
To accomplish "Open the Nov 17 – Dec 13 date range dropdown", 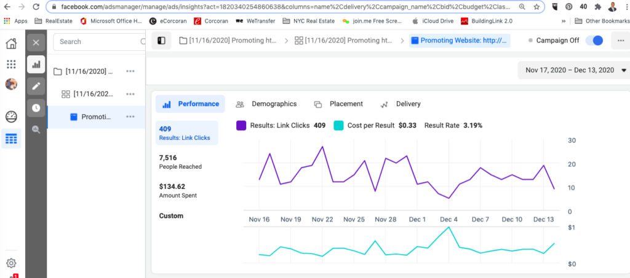I will 575,70.
